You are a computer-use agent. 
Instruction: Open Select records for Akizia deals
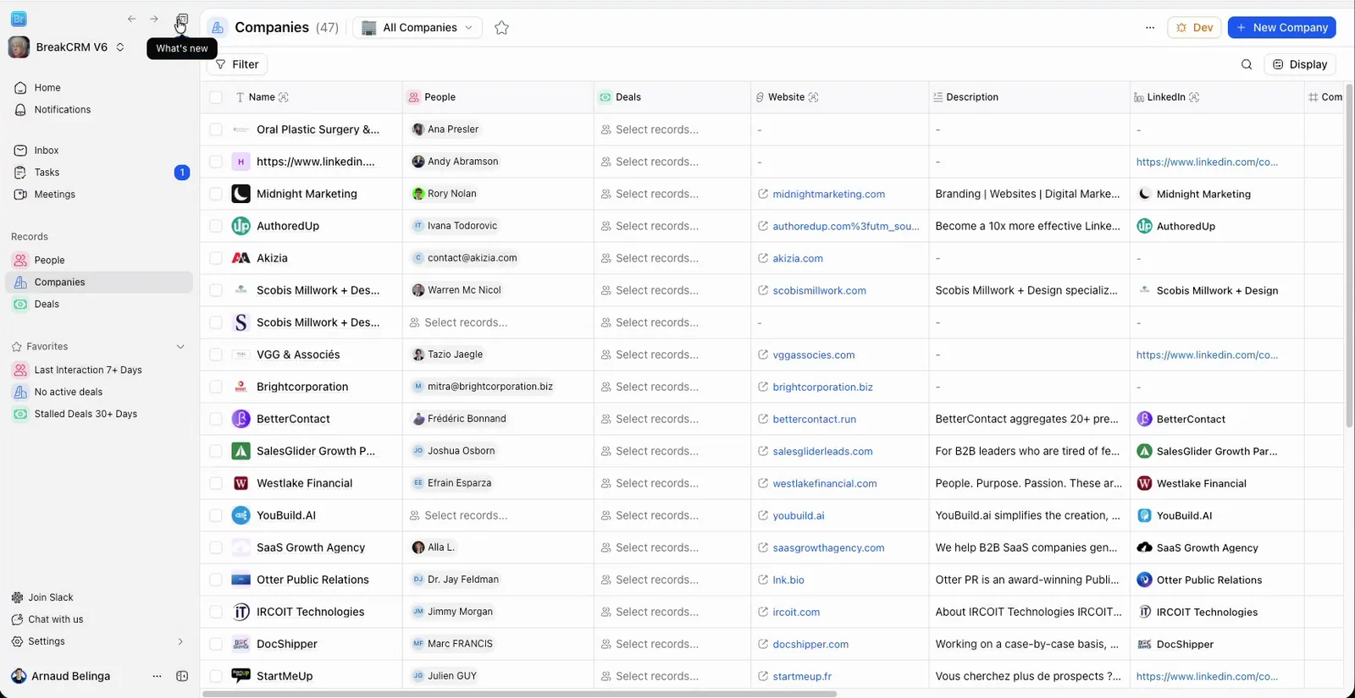pos(650,258)
